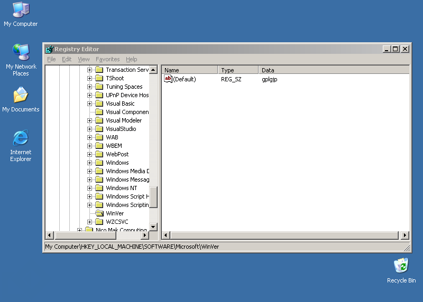
Task: Click the Registry Editor title bar icon
Action: 49,49
